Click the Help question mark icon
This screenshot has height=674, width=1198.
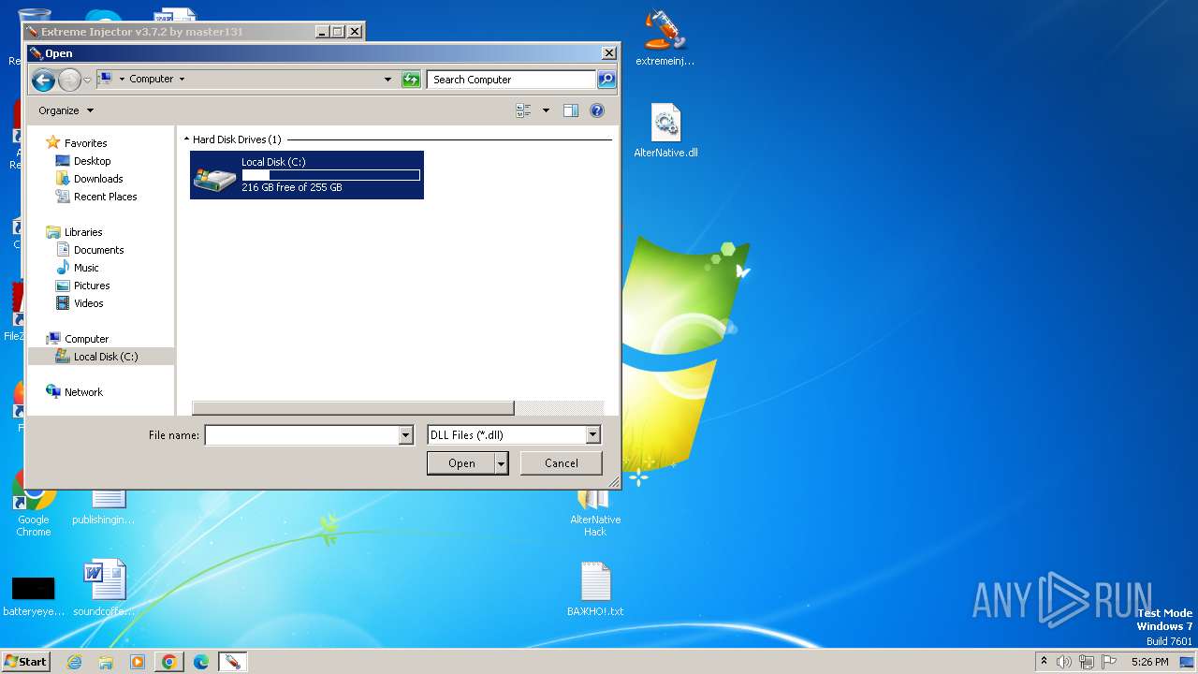pyautogui.click(x=597, y=110)
